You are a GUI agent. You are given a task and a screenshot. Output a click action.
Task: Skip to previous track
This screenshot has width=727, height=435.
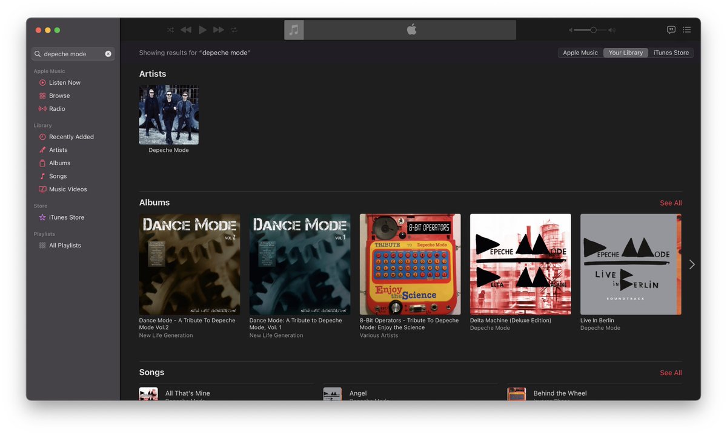186,30
